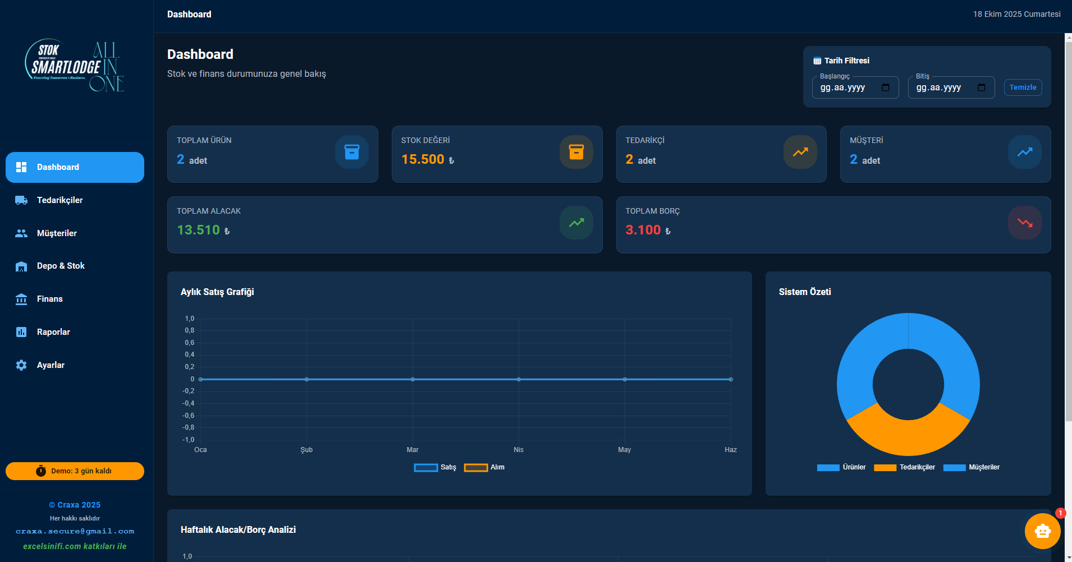
Task: Open the Finans section
Action: [49, 299]
